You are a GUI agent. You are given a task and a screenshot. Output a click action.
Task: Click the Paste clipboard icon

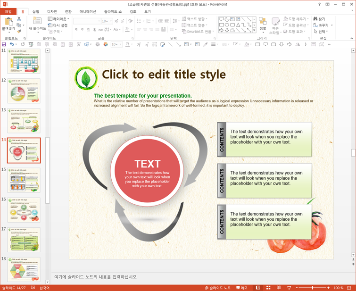8,21
